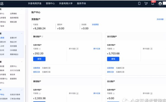
Task: Open 抖音电商大学 in top navigation
Action: tap(66, 3)
